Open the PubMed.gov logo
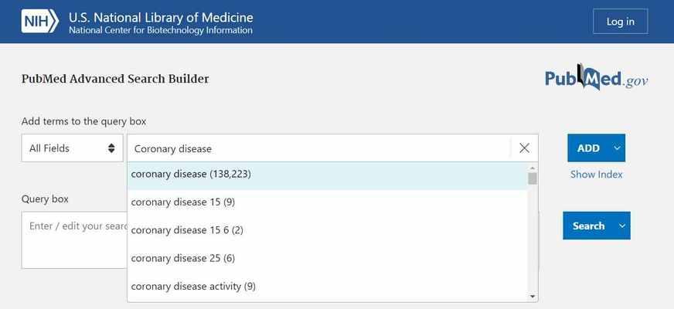The height and width of the screenshot is (309, 674). (597, 78)
